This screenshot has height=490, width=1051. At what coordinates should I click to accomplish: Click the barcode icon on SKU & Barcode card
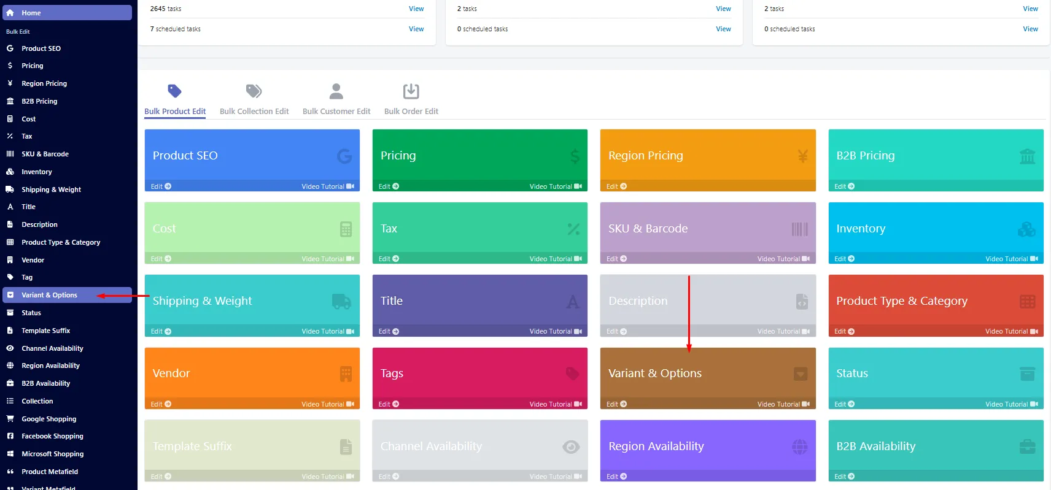point(800,229)
